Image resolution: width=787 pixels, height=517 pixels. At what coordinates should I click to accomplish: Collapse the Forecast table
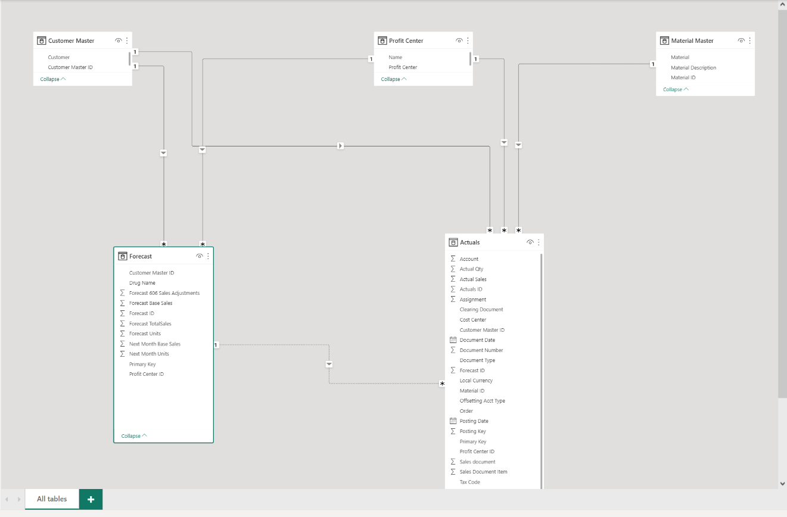134,436
